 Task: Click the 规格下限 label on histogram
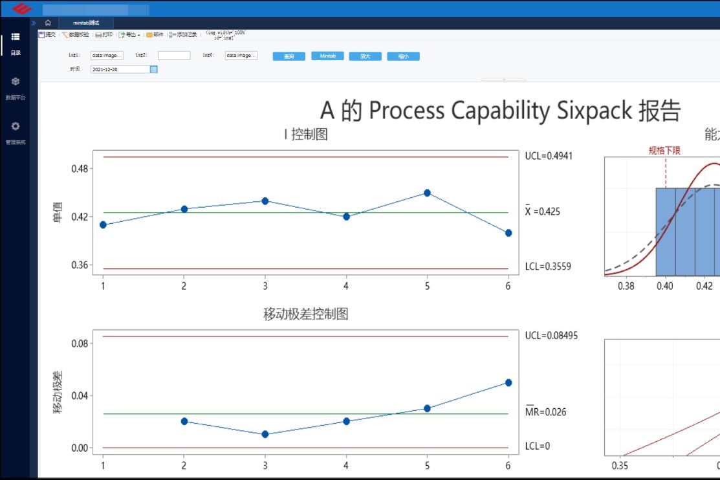(664, 151)
